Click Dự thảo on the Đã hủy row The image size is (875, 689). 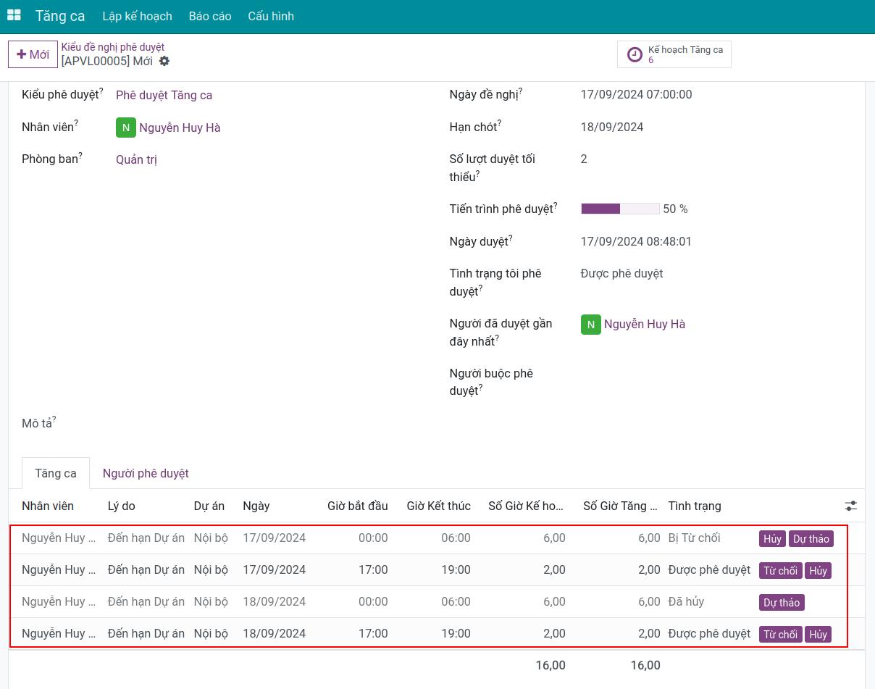click(782, 603)
